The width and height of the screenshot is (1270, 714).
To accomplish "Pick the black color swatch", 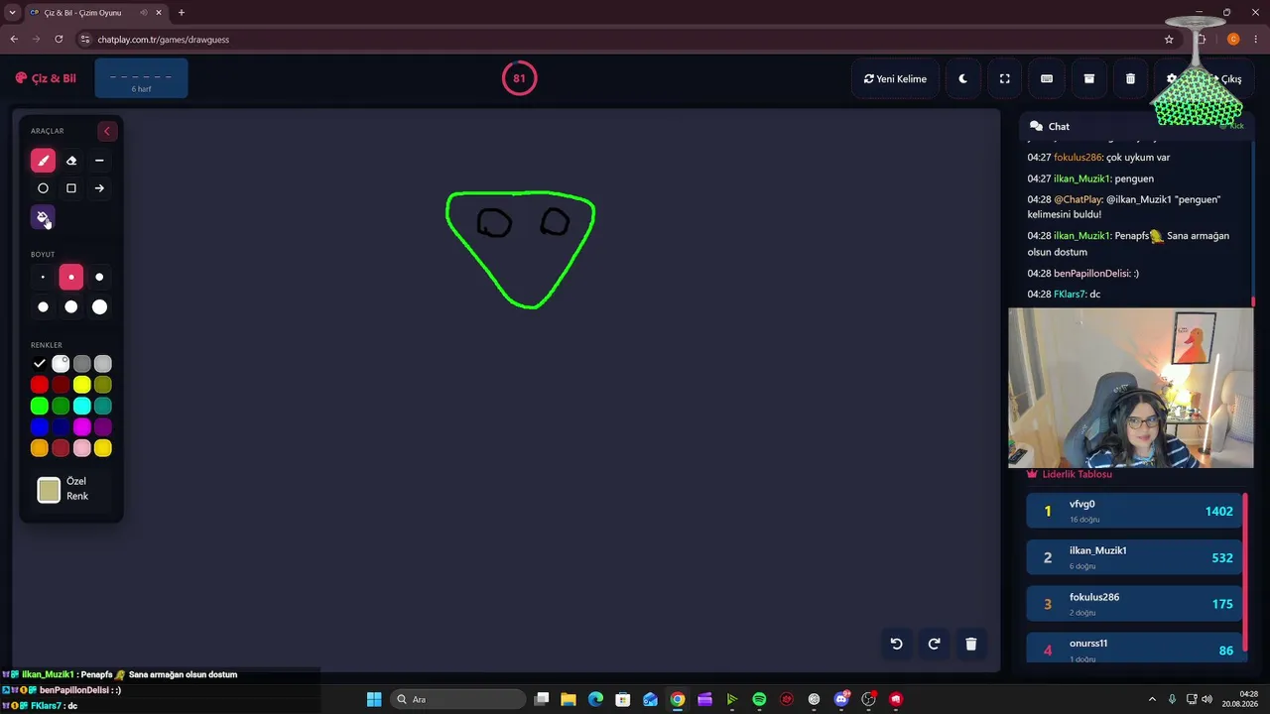I will (x=40, y=364).
